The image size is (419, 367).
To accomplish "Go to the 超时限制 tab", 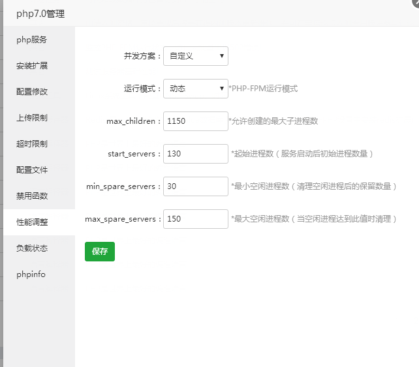I will (x=39, y=143).
